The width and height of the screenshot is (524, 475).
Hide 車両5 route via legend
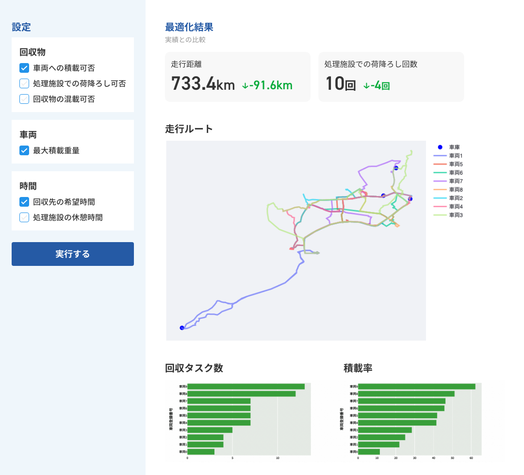[x=448, y=164]
